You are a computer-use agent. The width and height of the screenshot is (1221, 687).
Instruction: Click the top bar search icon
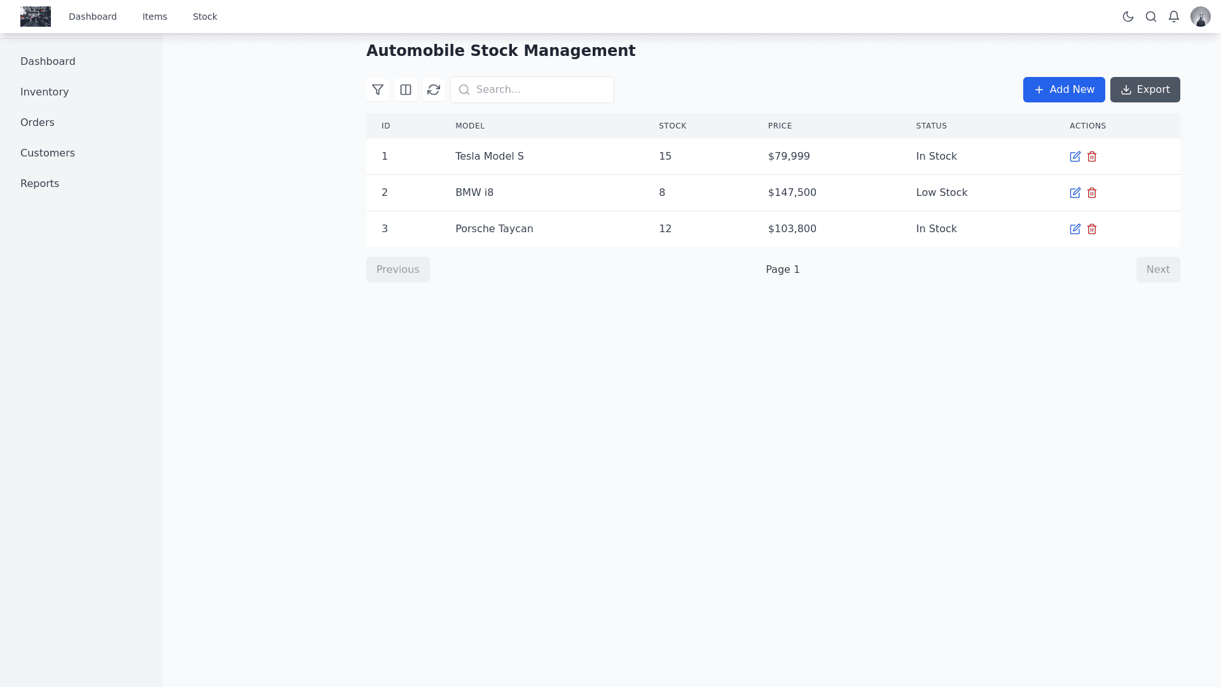click(x=1151, y=17)
